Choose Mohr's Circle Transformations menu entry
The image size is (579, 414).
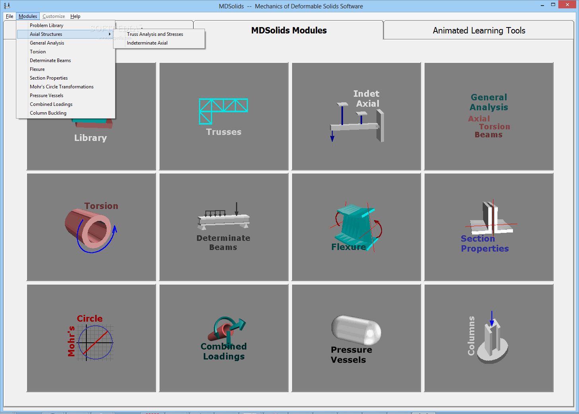66,87
